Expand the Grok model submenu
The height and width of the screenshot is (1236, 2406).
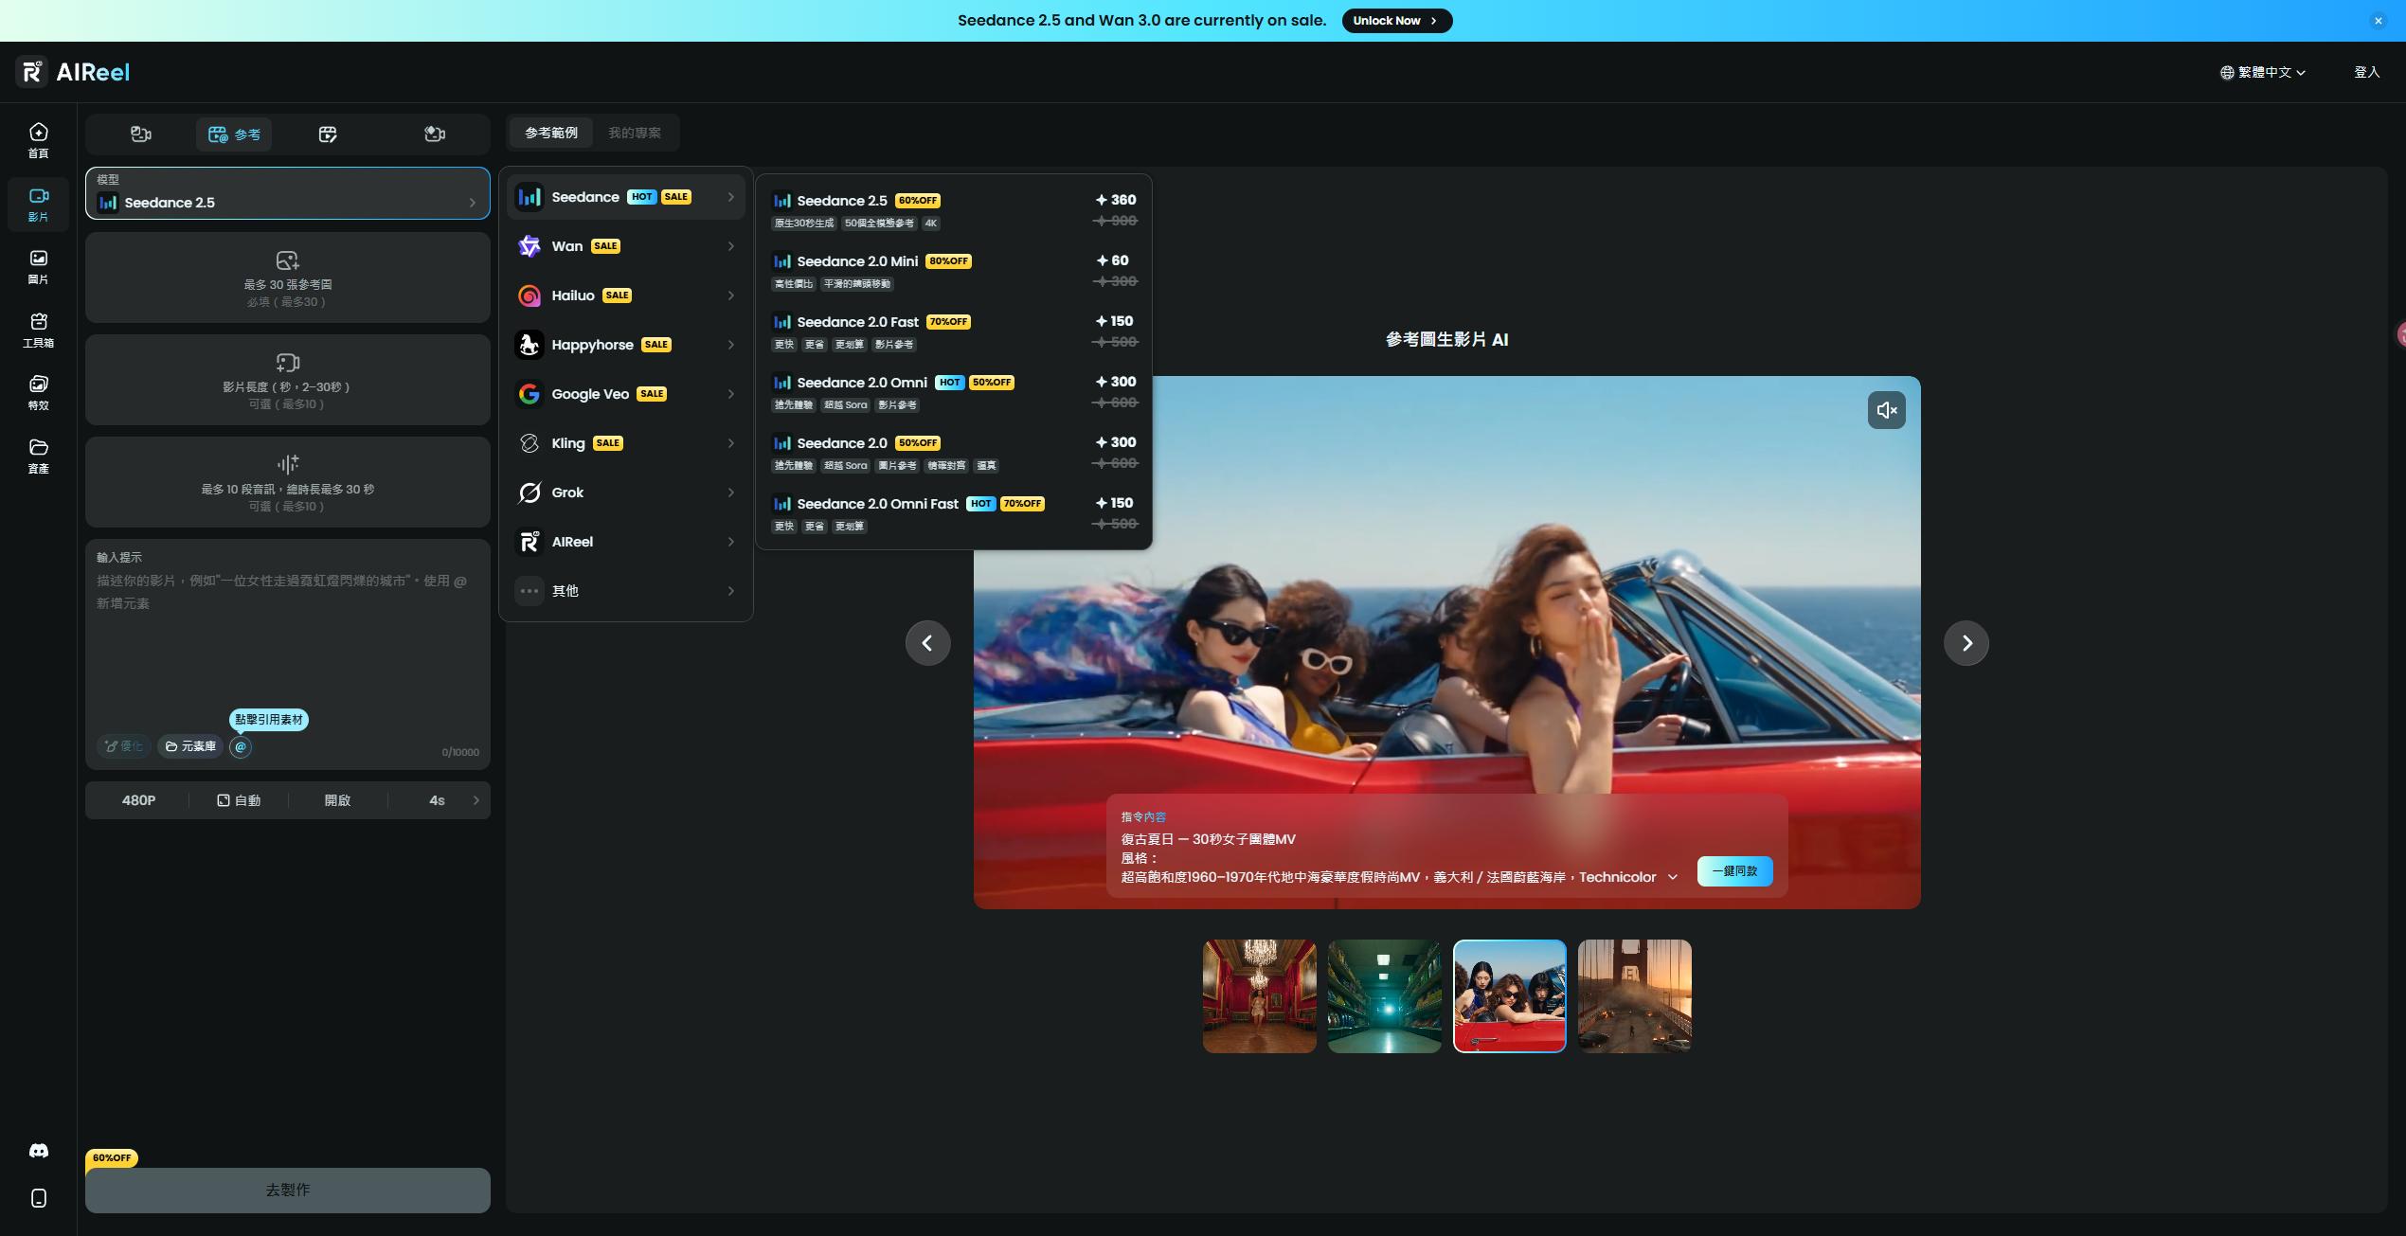pos(626,493)
